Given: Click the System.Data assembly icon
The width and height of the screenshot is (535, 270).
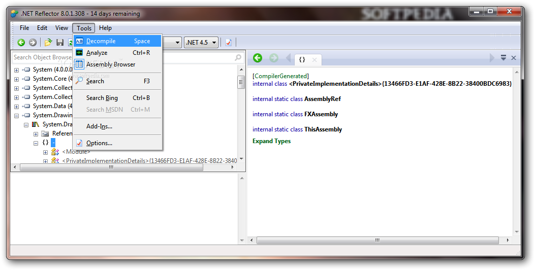Looking at the screenshot, I should [26, 107].
